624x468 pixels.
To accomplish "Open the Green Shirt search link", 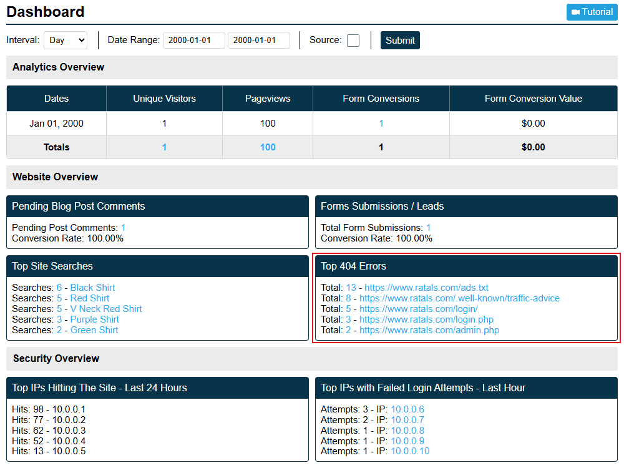I will [x=94, y=330].
